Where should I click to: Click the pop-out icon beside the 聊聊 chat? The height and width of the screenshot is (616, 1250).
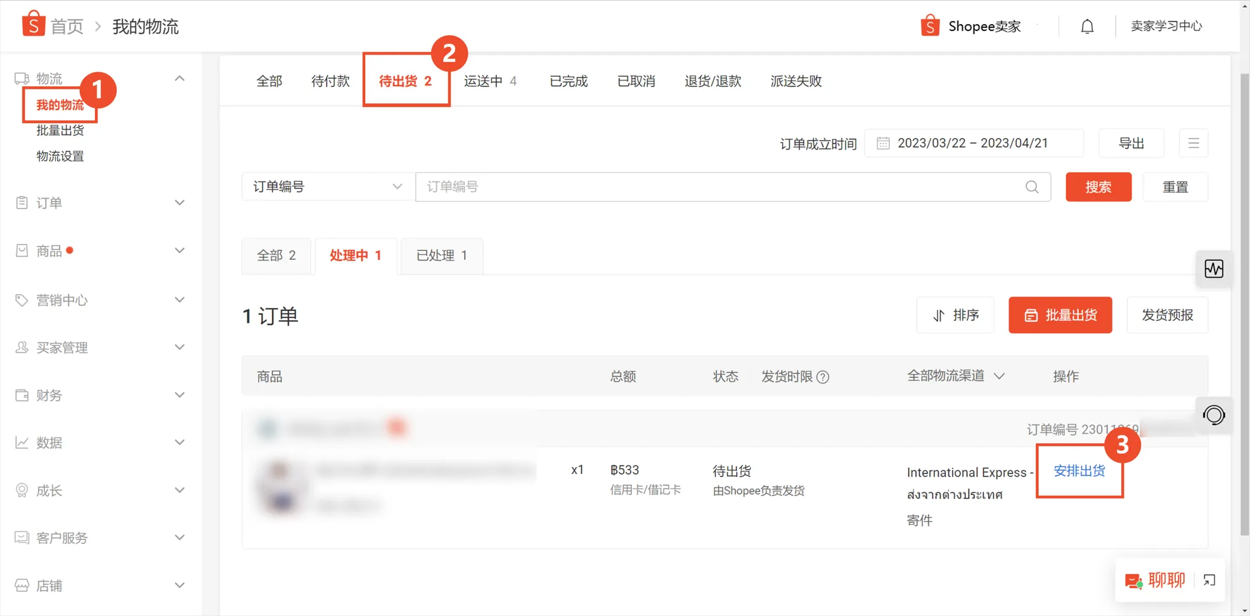tap(1209, 580)
